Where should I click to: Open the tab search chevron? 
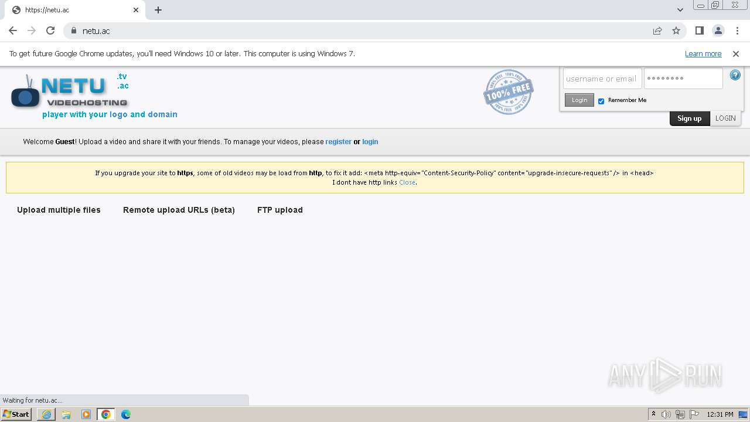pos(680,10)
